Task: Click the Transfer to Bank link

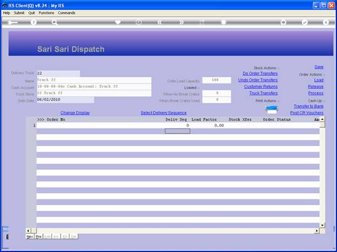Action: point(308,106)
